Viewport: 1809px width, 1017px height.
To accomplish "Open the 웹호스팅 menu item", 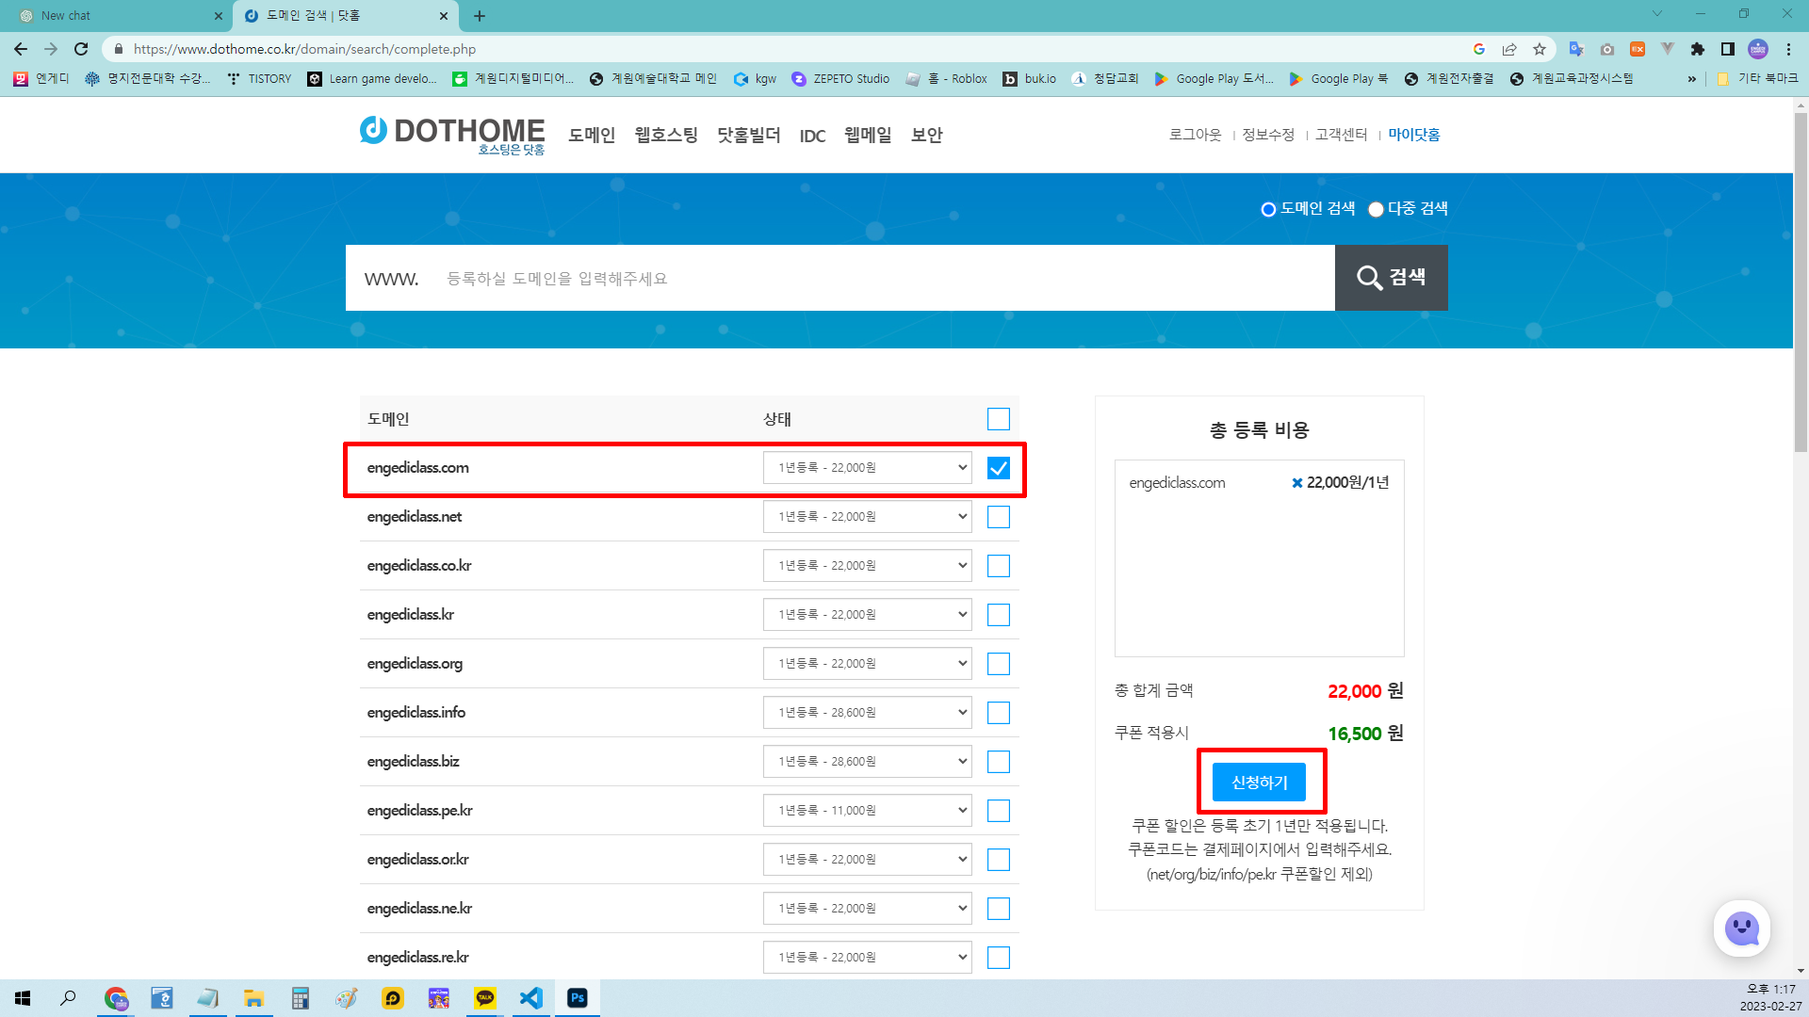I will point(665,135).
